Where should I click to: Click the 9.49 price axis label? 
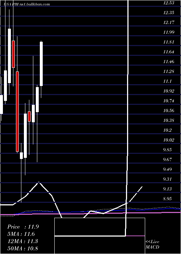coord(167,169)
